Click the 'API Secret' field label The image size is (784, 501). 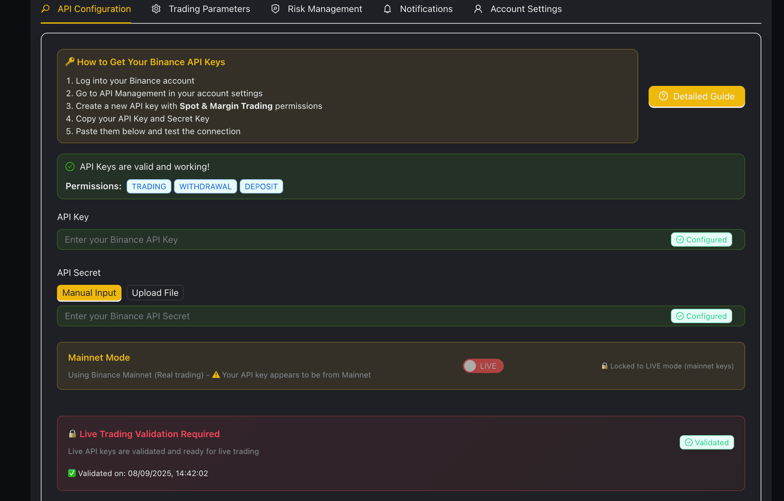pyautogui.click(x=79, y=273)
